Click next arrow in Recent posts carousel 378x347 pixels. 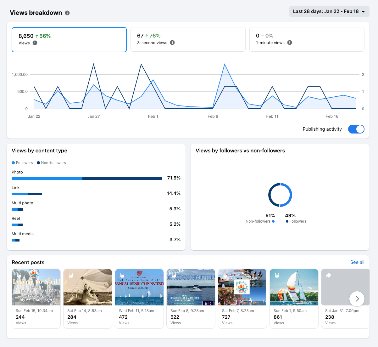point(357,299)
